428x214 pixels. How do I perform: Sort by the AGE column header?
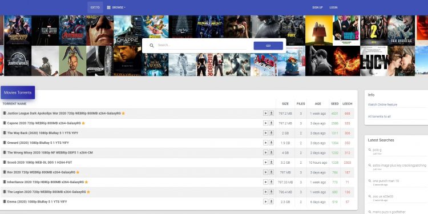click(318, 104)
